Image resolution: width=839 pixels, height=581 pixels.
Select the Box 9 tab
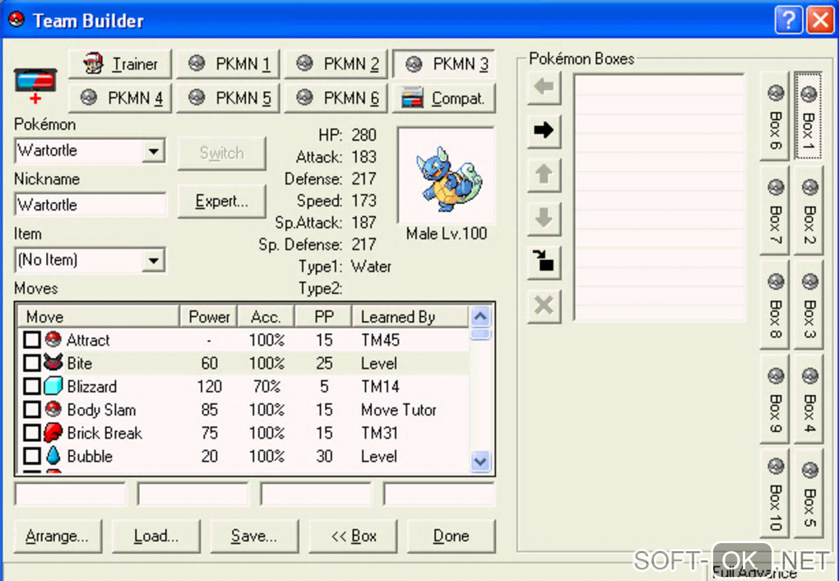775,399
